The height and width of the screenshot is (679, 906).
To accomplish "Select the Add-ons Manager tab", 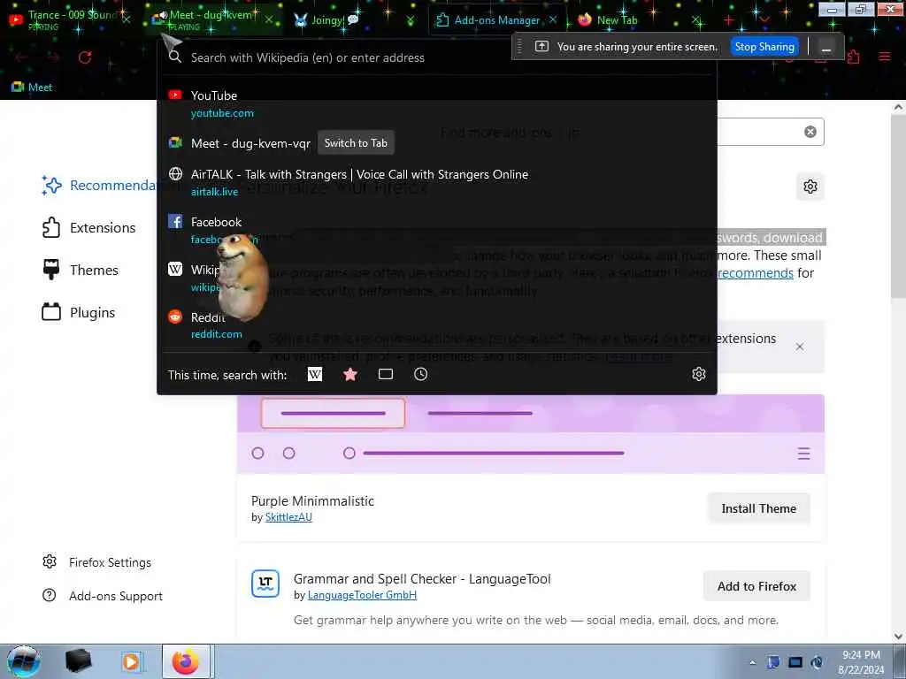I will pos(497,19).
